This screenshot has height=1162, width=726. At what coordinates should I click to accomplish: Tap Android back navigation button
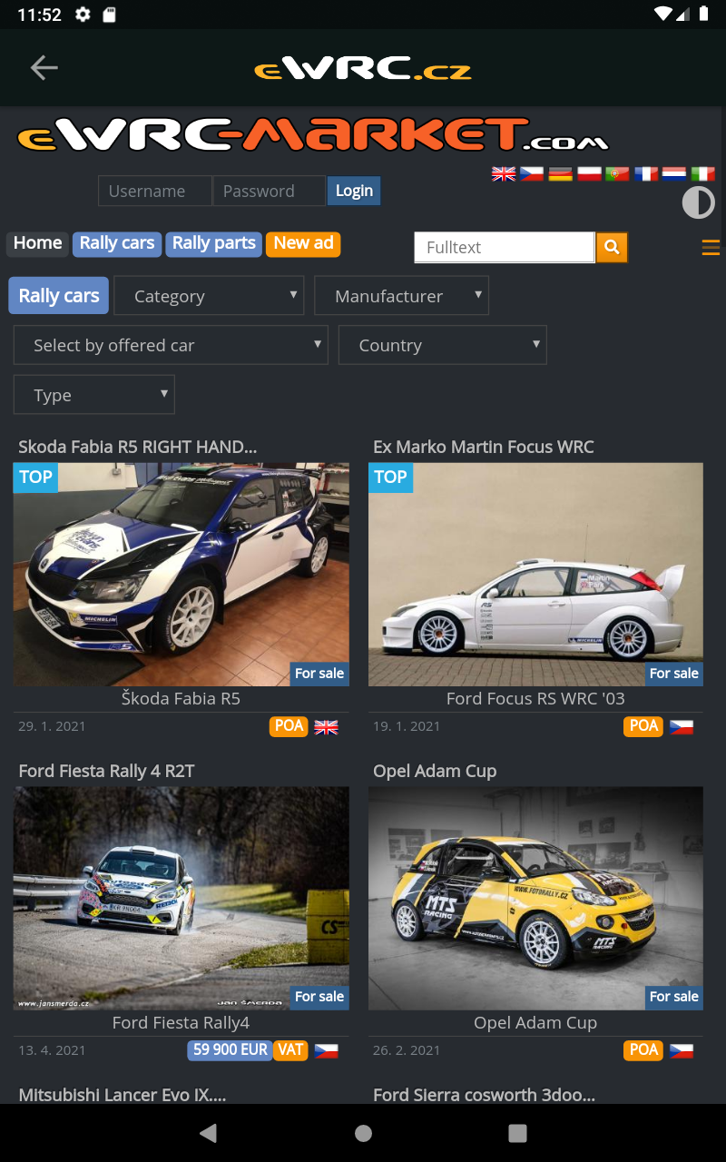click(209, 1133)
